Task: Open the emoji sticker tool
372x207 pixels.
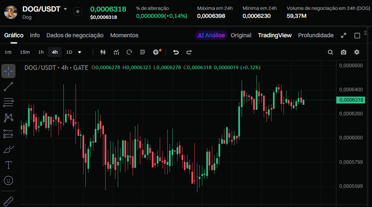Action: coord(9,181)
